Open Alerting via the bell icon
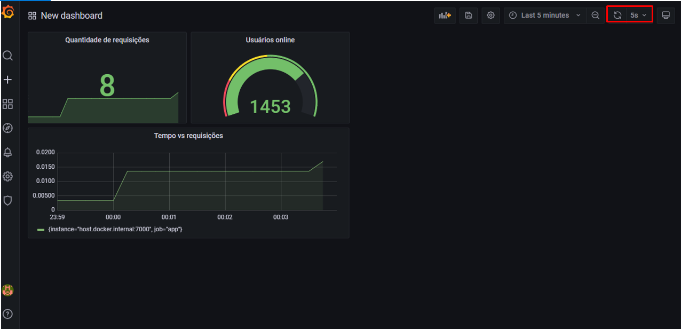The height and width of the screenshot is (329, 681). pyautogui.click(x=7, y=152)
